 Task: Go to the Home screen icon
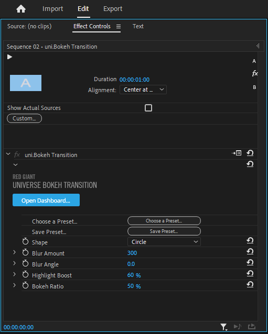point(21,9)
